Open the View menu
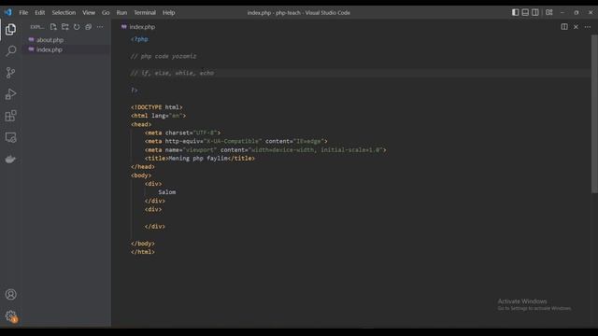 [89, 12]
